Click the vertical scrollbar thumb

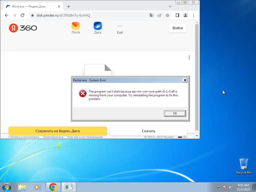tap(197, 77)
